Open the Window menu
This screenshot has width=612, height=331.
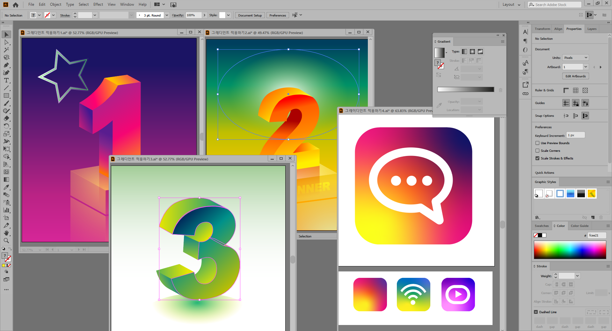tap(127, 4)
